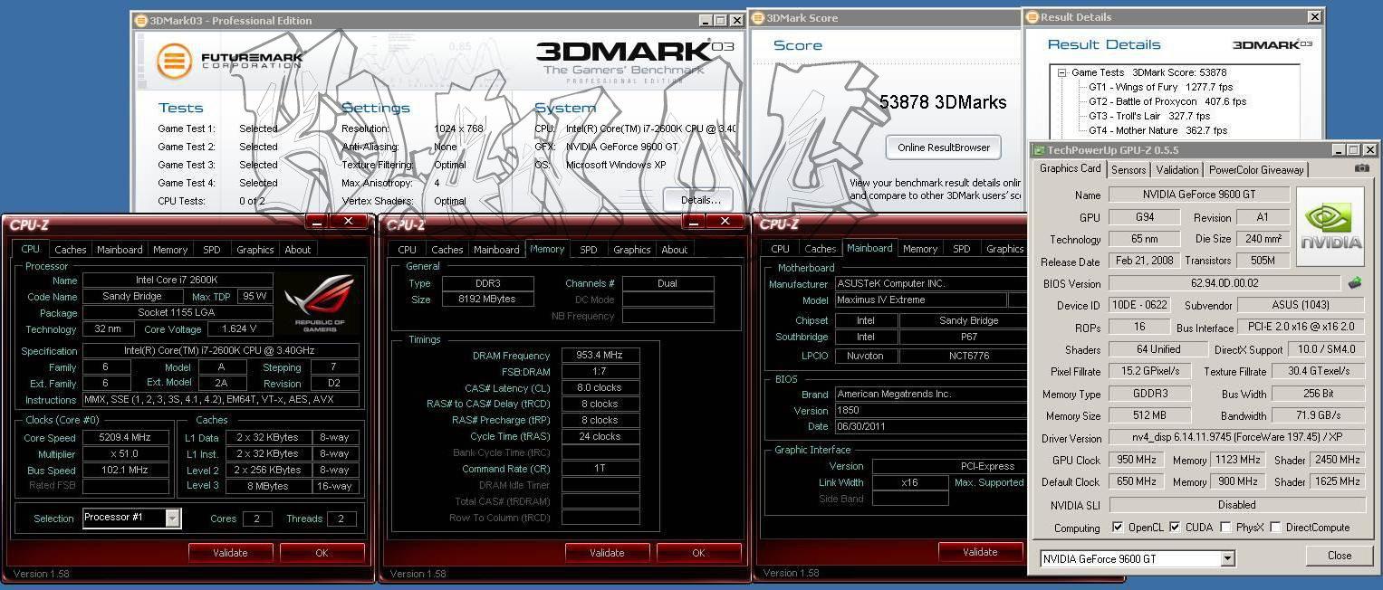The width and height of the screenshot is (1383, 590).
Task: Click the Close button in GPU-Z
Action: pos(1340,556)
